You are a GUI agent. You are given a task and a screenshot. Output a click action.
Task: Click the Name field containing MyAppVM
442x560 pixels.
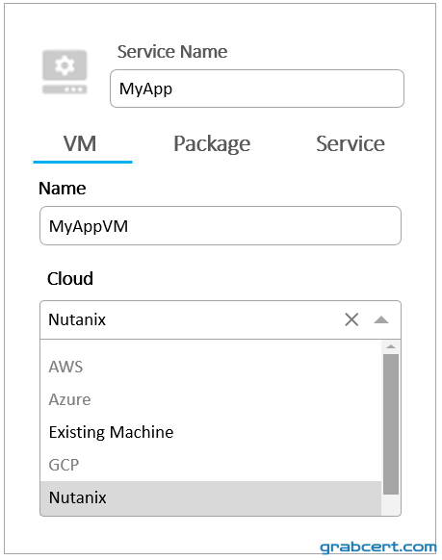221,226
